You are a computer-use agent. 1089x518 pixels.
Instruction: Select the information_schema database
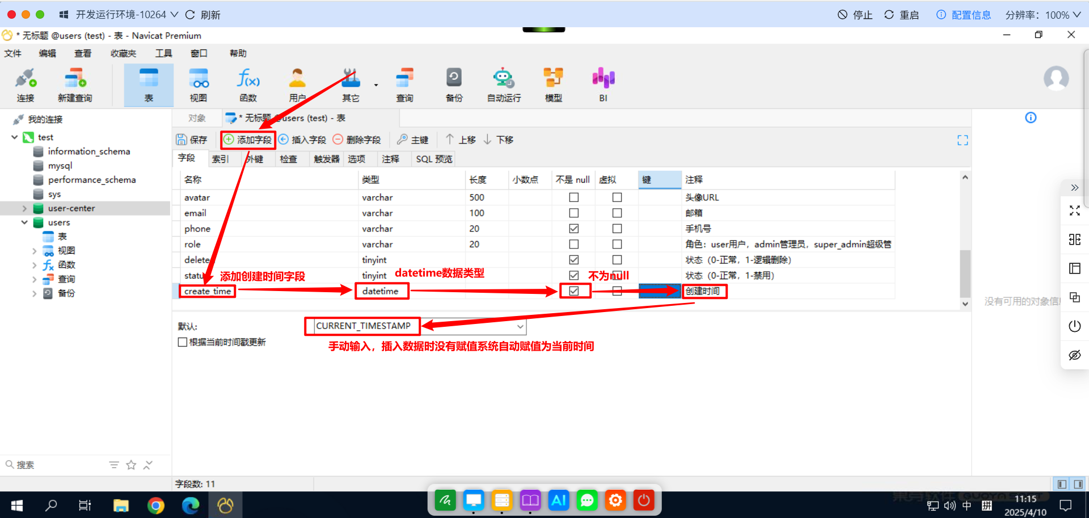tap(89, 151)
